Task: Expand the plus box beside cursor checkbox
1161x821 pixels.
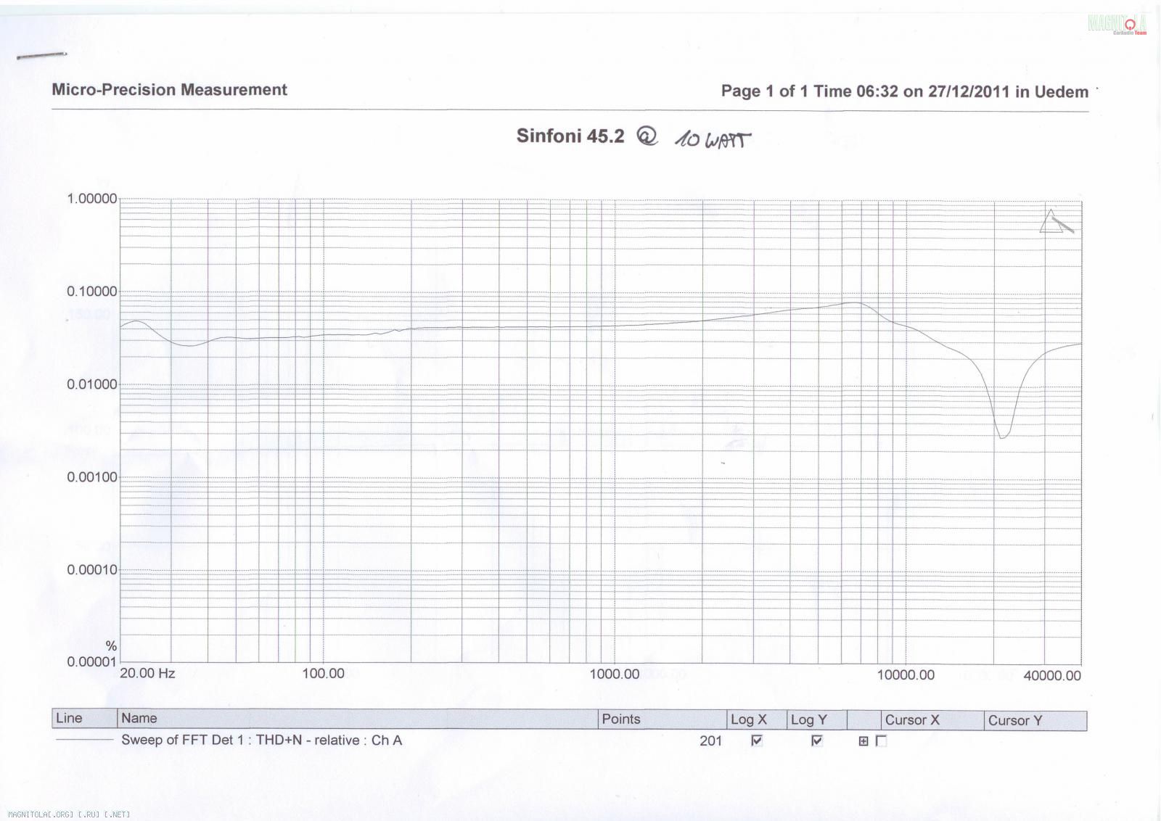Action: [x=863, y=741]
